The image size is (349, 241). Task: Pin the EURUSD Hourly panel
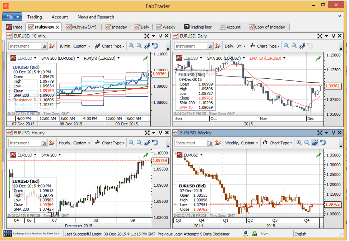pos(160,132)
